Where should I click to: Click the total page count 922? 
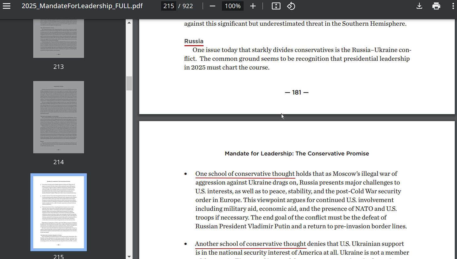click(188, 6)
